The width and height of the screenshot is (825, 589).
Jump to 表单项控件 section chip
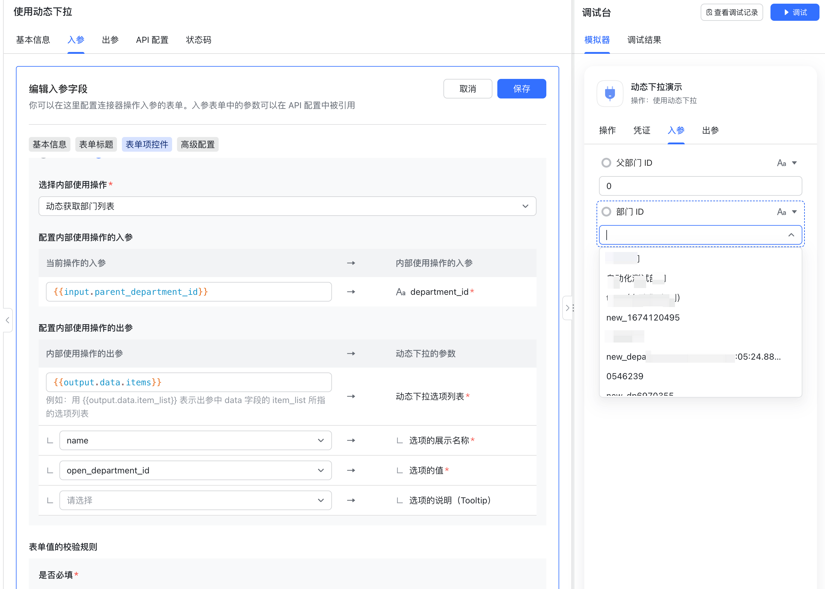point(147,145)
